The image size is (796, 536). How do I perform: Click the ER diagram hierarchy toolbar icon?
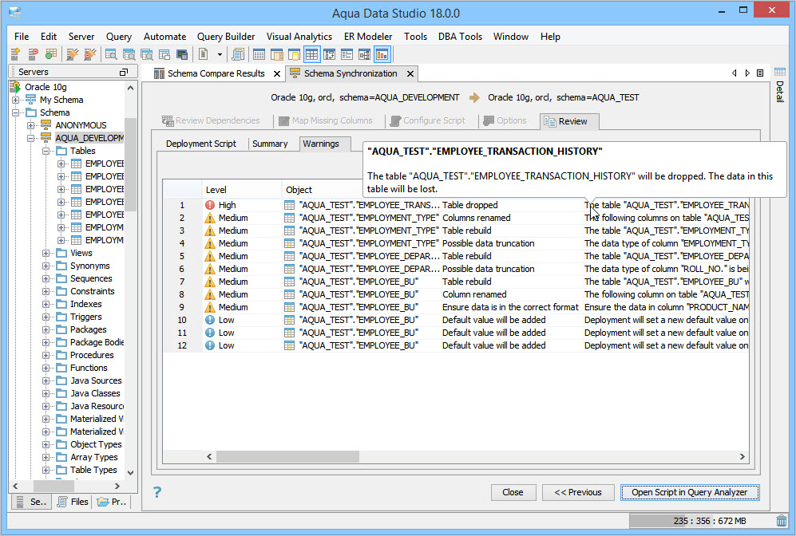pos(365,54)
